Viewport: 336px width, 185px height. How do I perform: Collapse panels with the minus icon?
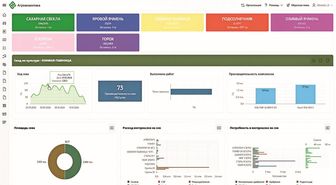(x=320, y=60)
